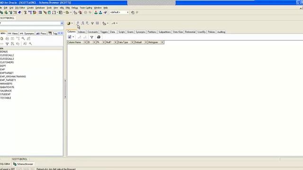This screenshot has height=170, width=303.
Task: Open the dropdown arrow beside the save grid icon
Action: coord(73,37)
